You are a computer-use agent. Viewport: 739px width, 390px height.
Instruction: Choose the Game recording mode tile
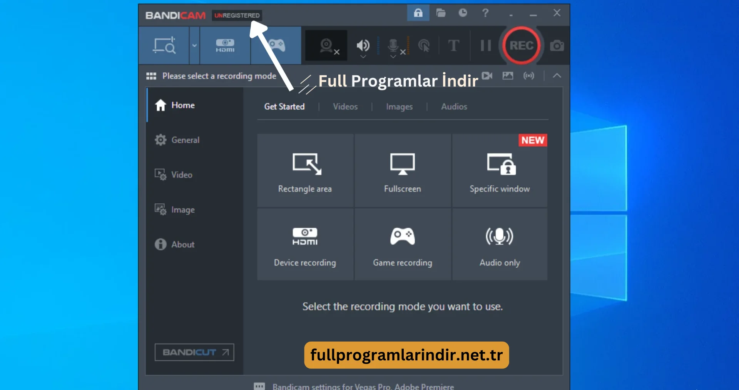(x=403, y=244)
